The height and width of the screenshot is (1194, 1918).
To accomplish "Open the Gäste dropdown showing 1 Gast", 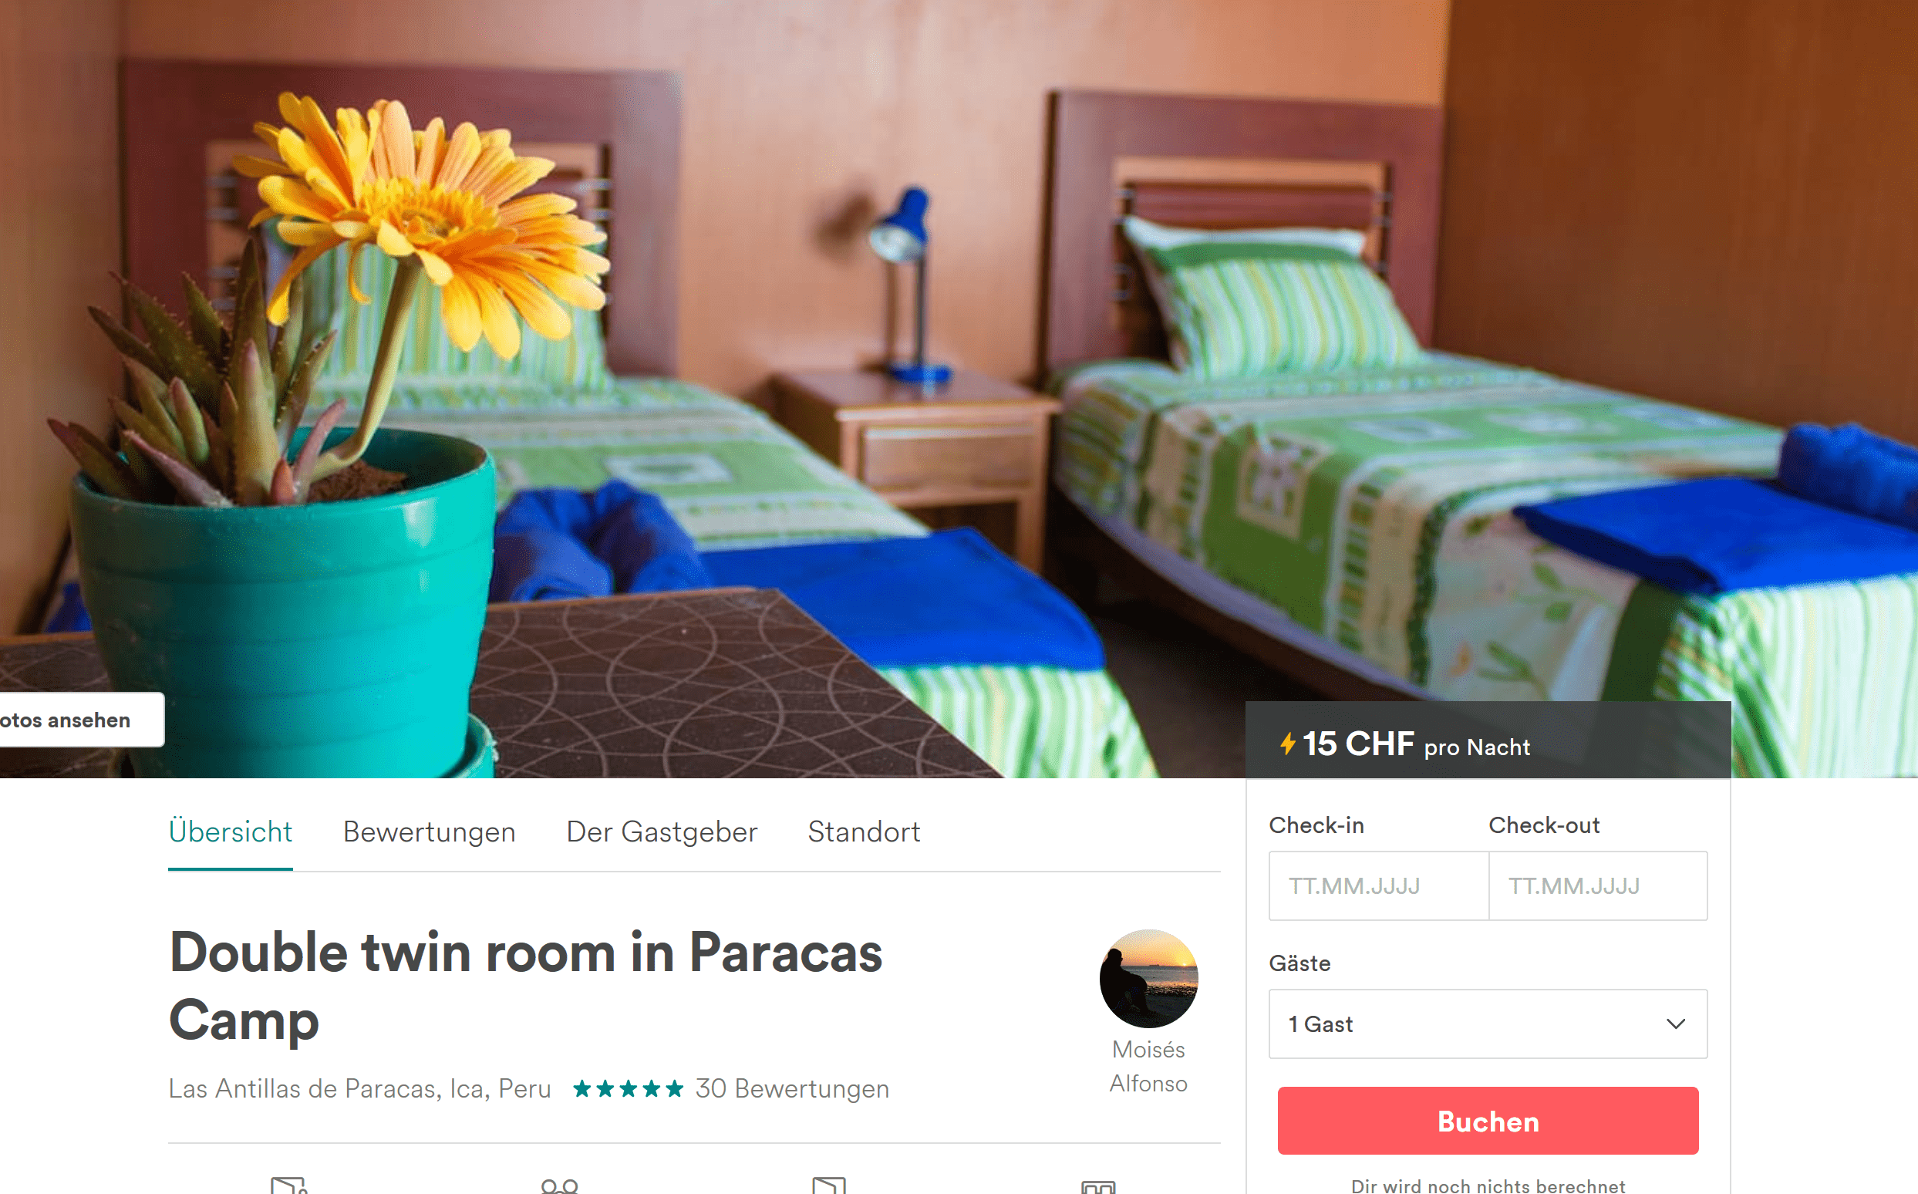I will (1488, 1024).
